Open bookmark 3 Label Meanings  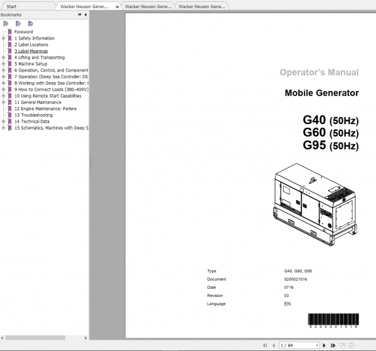[x=31, y=51]
